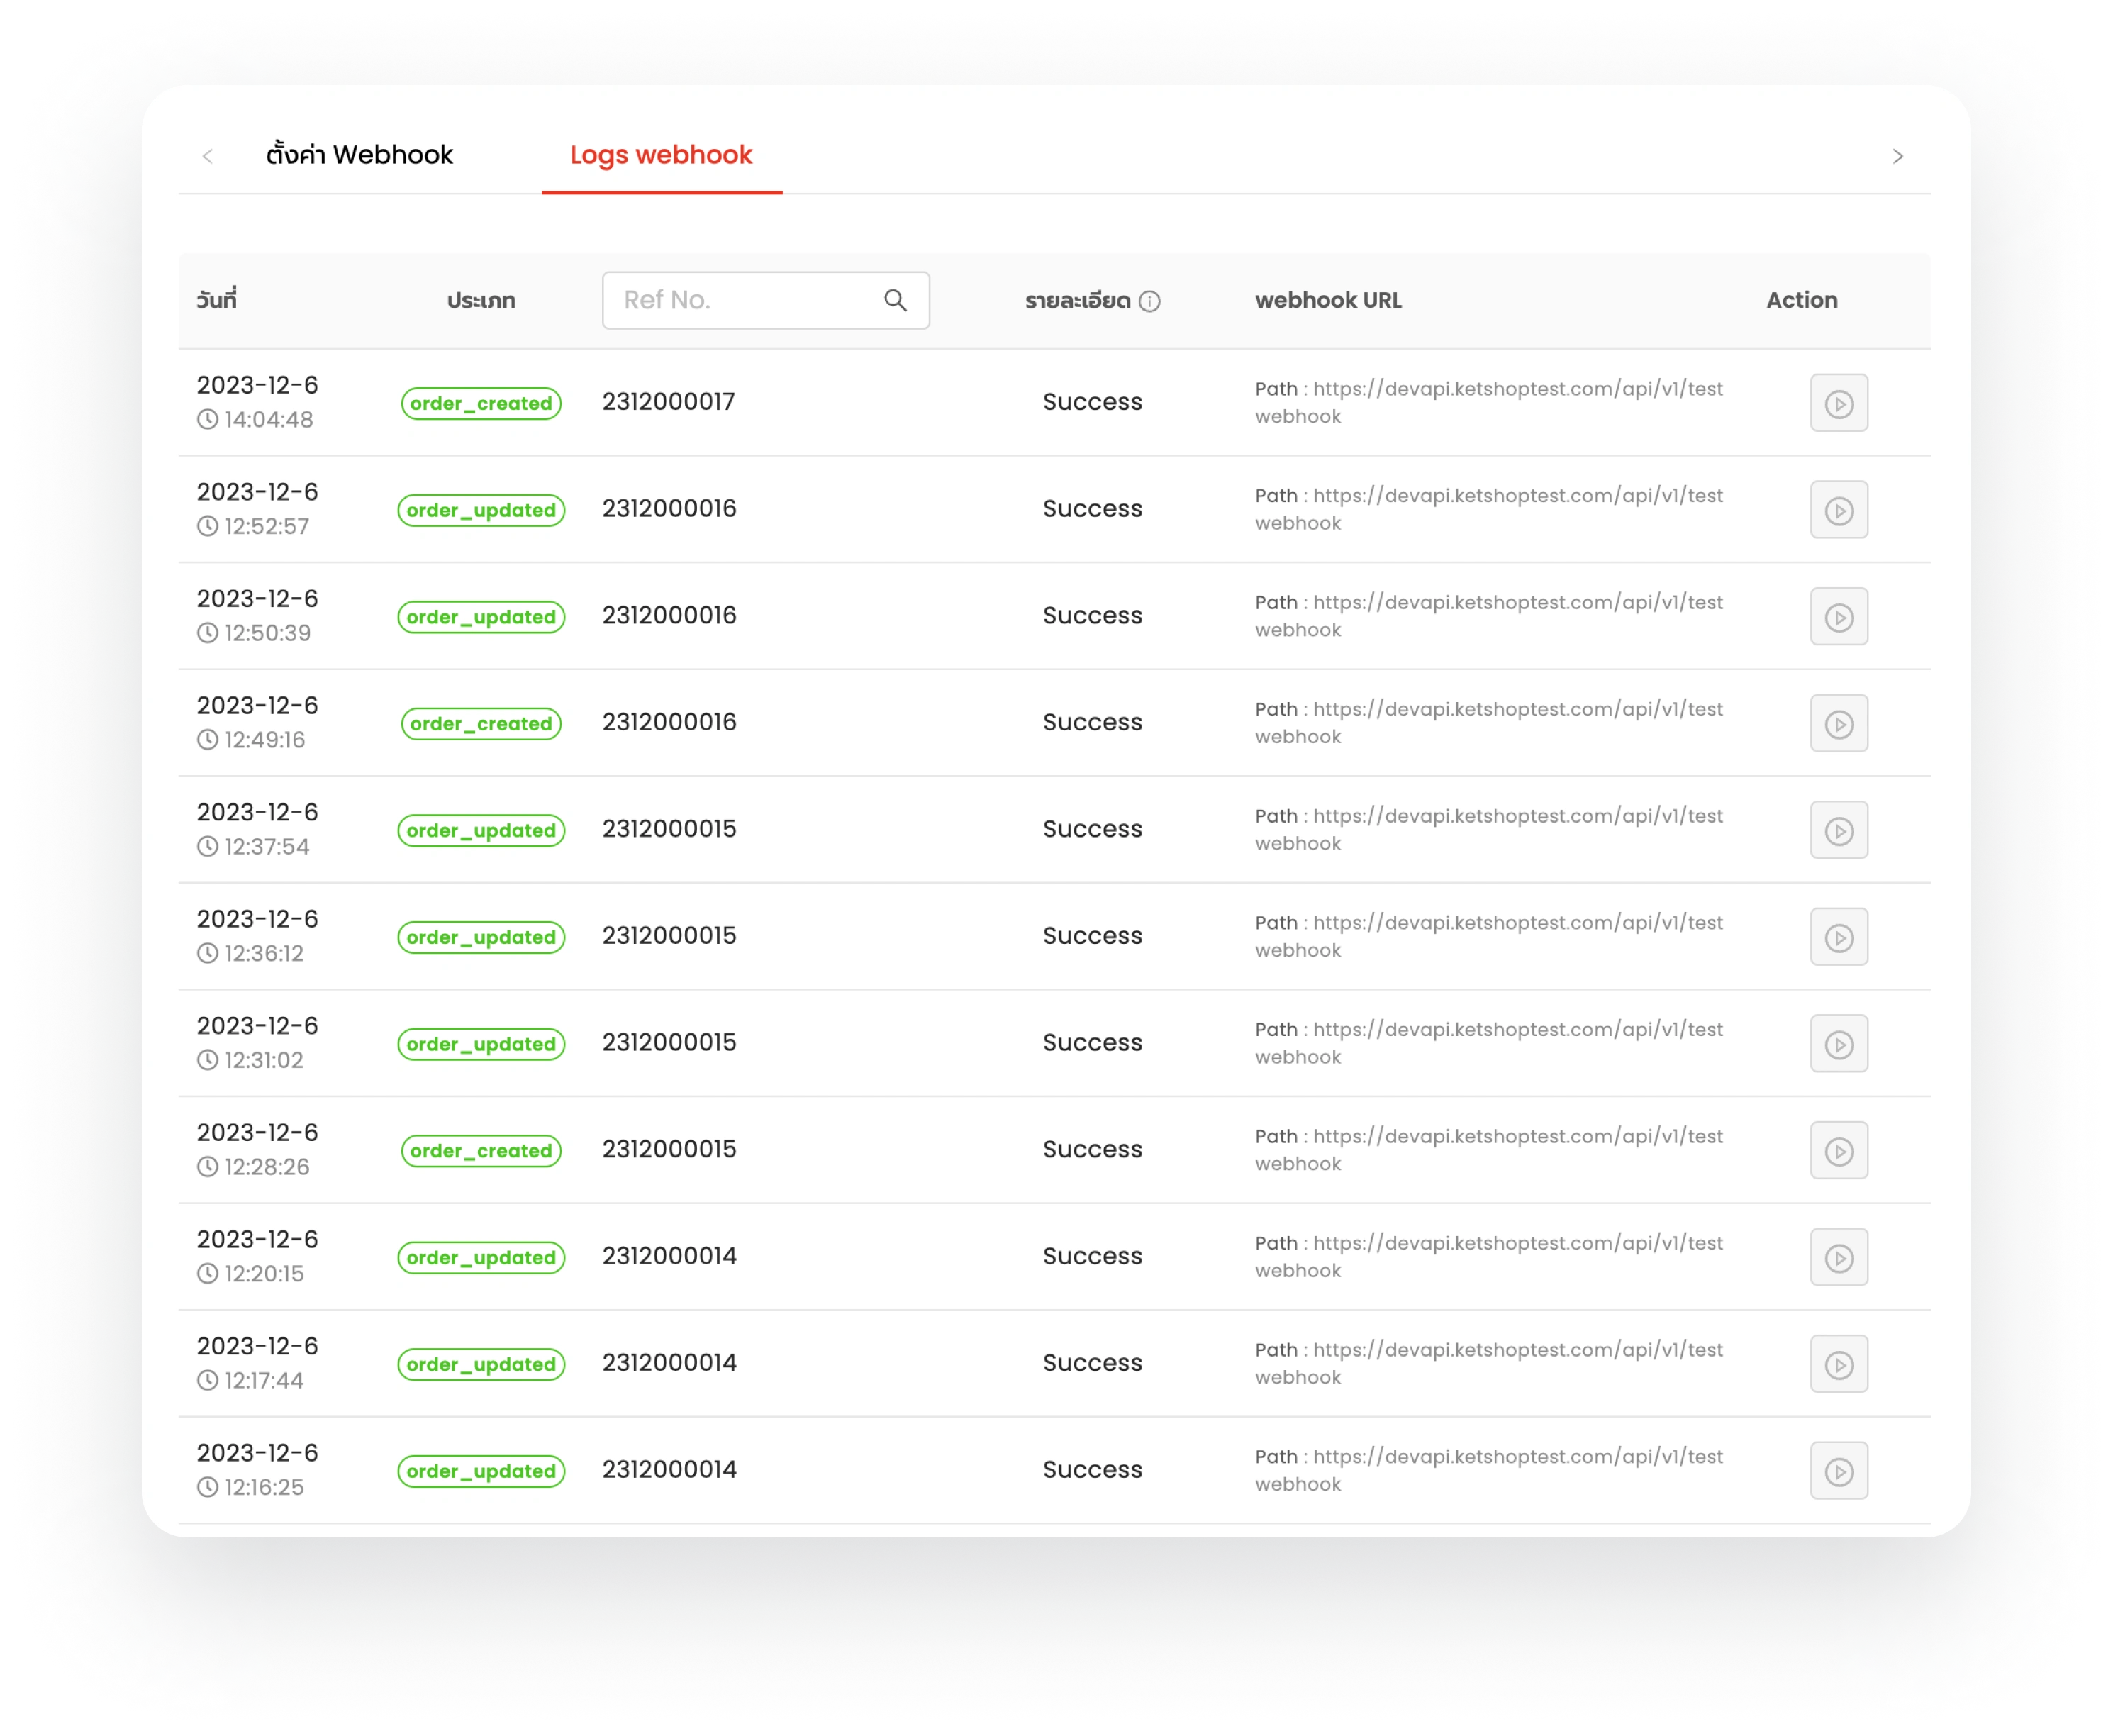Viewport: 2113px width, 1736px height.
Task: Resend webhook for the 12:36:12 log
Action: (x=1838, y=937)
